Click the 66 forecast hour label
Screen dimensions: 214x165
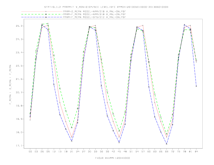[161, 152]
